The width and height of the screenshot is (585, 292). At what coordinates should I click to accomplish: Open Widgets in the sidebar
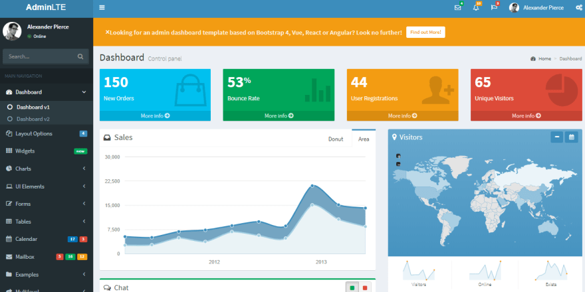click(47, 151)
